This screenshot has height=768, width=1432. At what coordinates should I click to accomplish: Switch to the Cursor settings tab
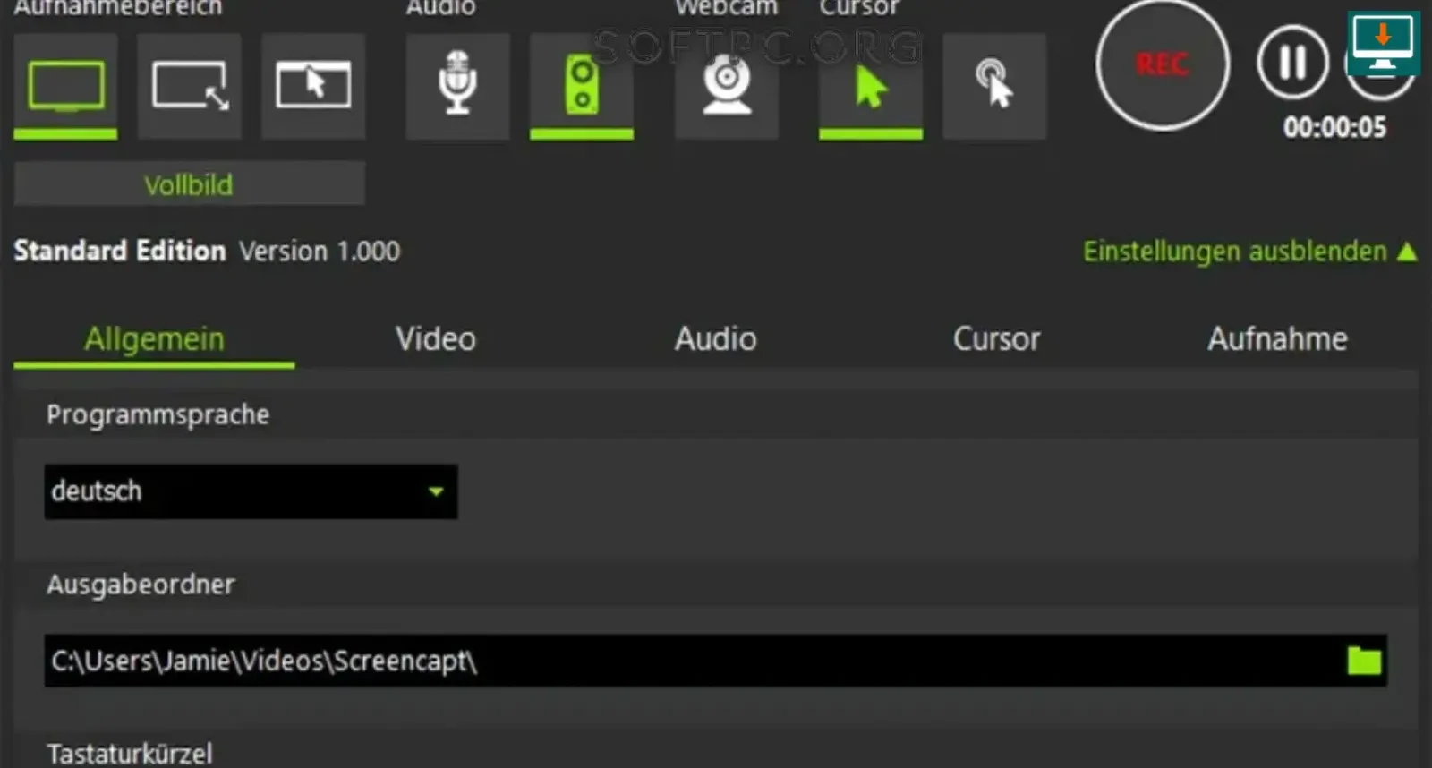click(996, 339)
